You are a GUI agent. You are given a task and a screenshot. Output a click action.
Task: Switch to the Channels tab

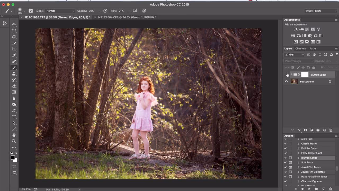pyautogui.click(x=301, y=49)
